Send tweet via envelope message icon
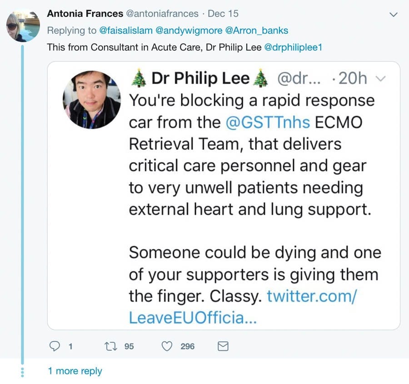The width and height of the screenshot is (409, 384). point(223,346)
